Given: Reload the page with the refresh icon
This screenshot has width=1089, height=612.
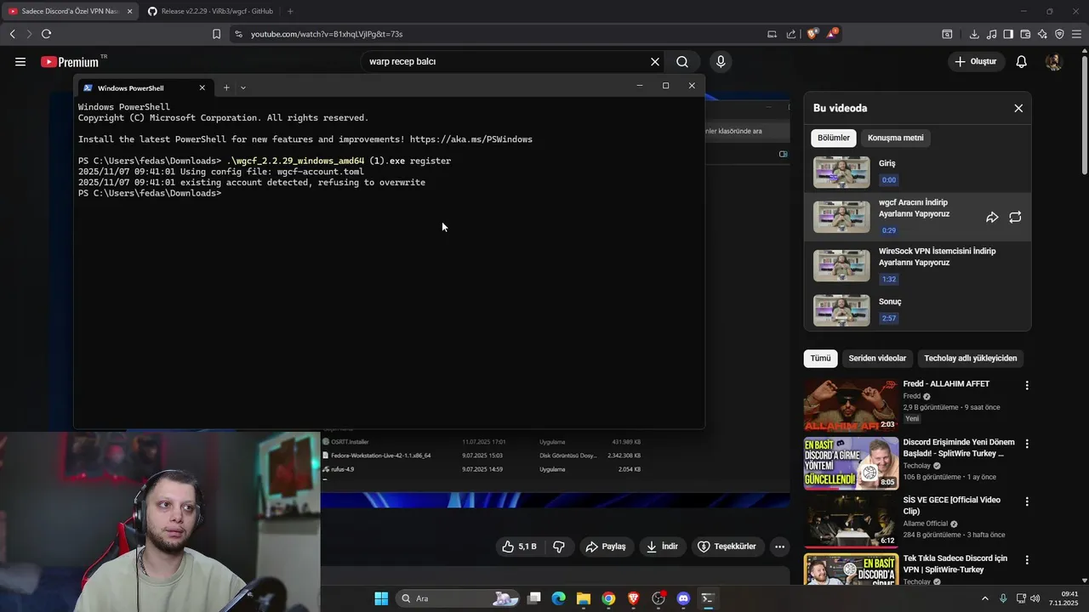Looking at the screenshot, I should [x=46, y=34].
